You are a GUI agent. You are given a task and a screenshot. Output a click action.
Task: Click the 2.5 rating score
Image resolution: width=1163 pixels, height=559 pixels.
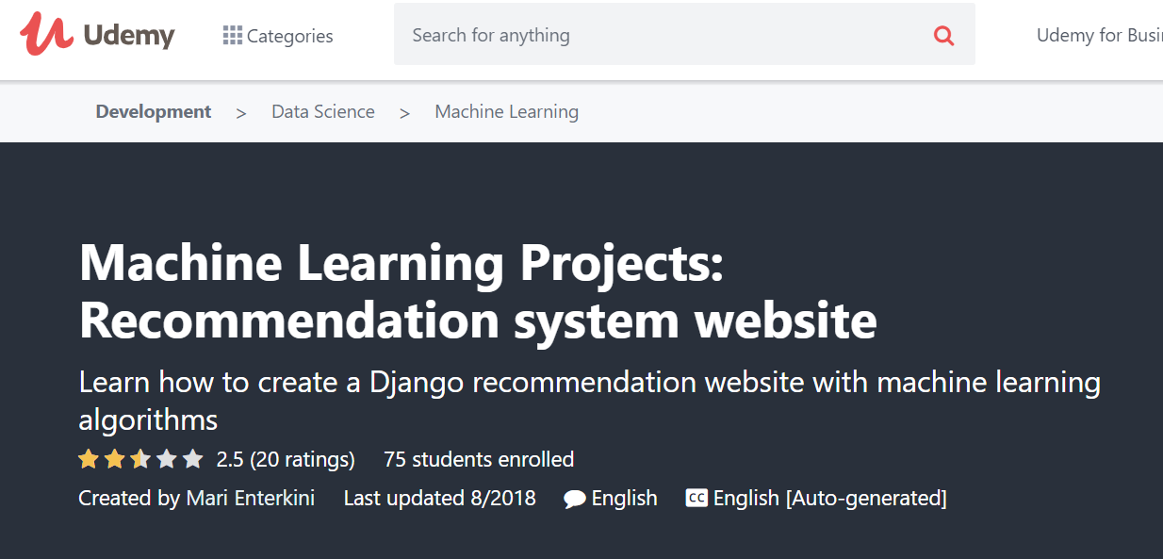(229, 459)
